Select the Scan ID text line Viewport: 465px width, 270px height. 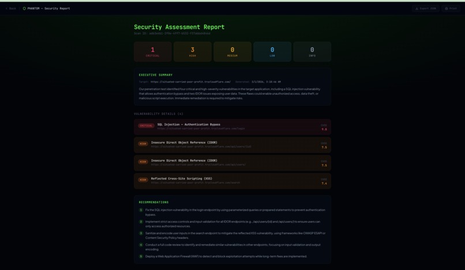172,33
